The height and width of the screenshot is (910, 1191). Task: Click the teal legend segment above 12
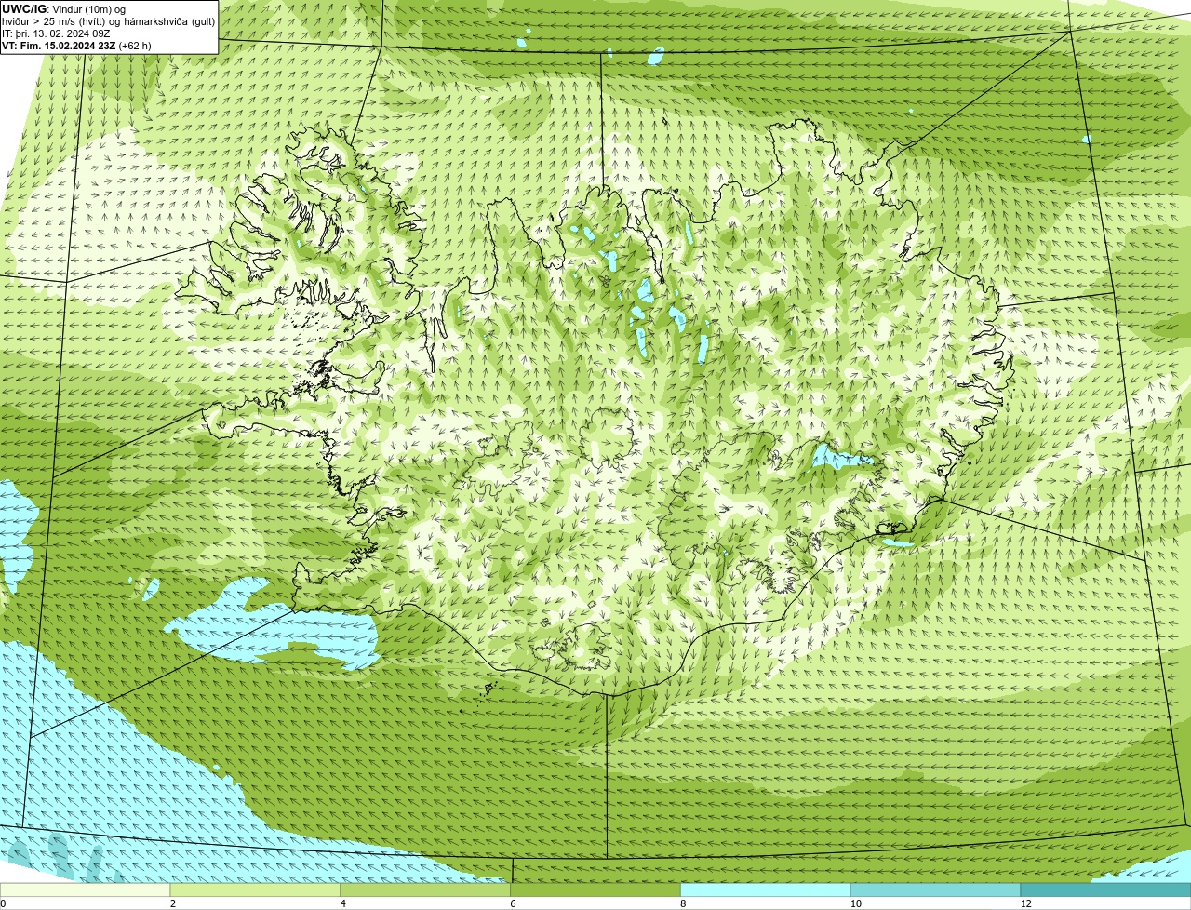tap(1105, 890)
